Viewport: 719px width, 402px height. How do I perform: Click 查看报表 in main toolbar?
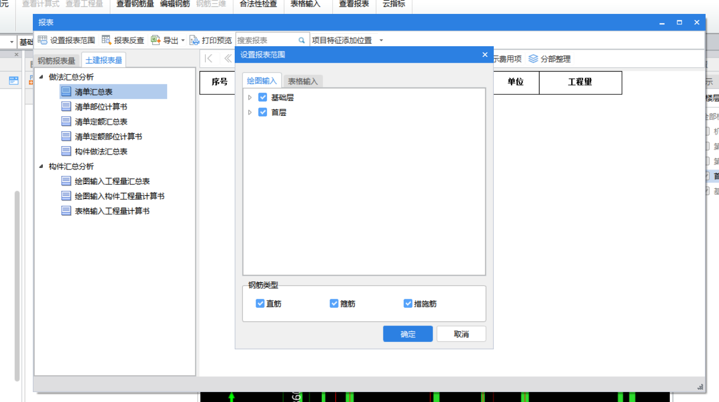pyautogui.click(x=354, y=4)
